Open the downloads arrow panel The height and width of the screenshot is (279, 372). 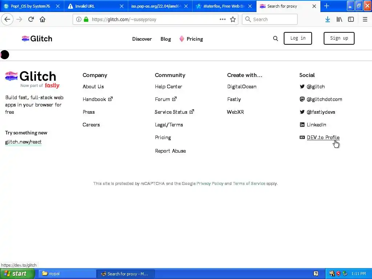pyautogui.click(x=328, y=20)
